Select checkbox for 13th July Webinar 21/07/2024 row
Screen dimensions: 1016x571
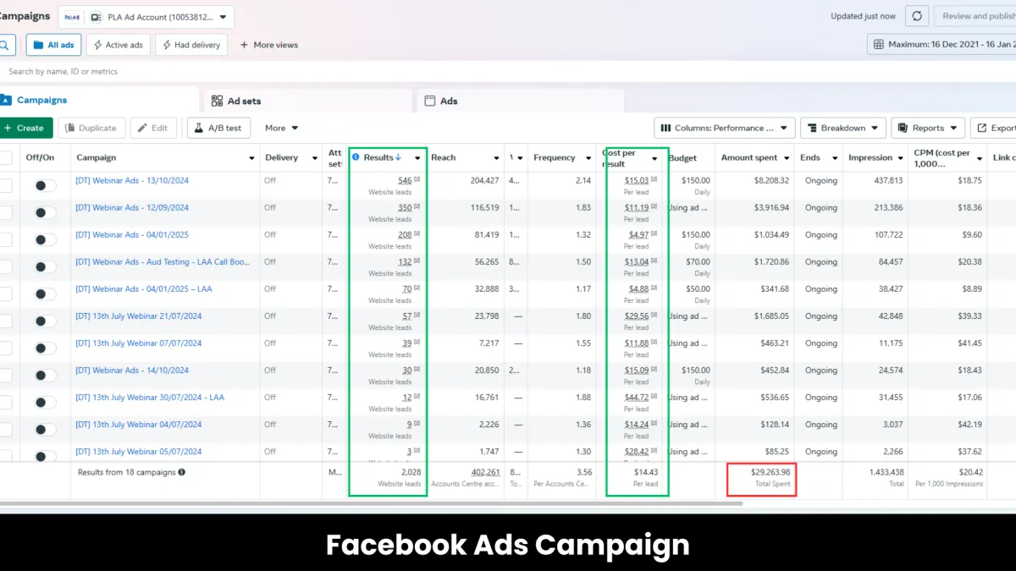[5, 321]
